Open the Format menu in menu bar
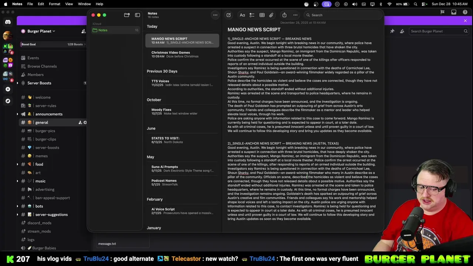The height and width of the screenshot is (266, 473). (54, 4)
